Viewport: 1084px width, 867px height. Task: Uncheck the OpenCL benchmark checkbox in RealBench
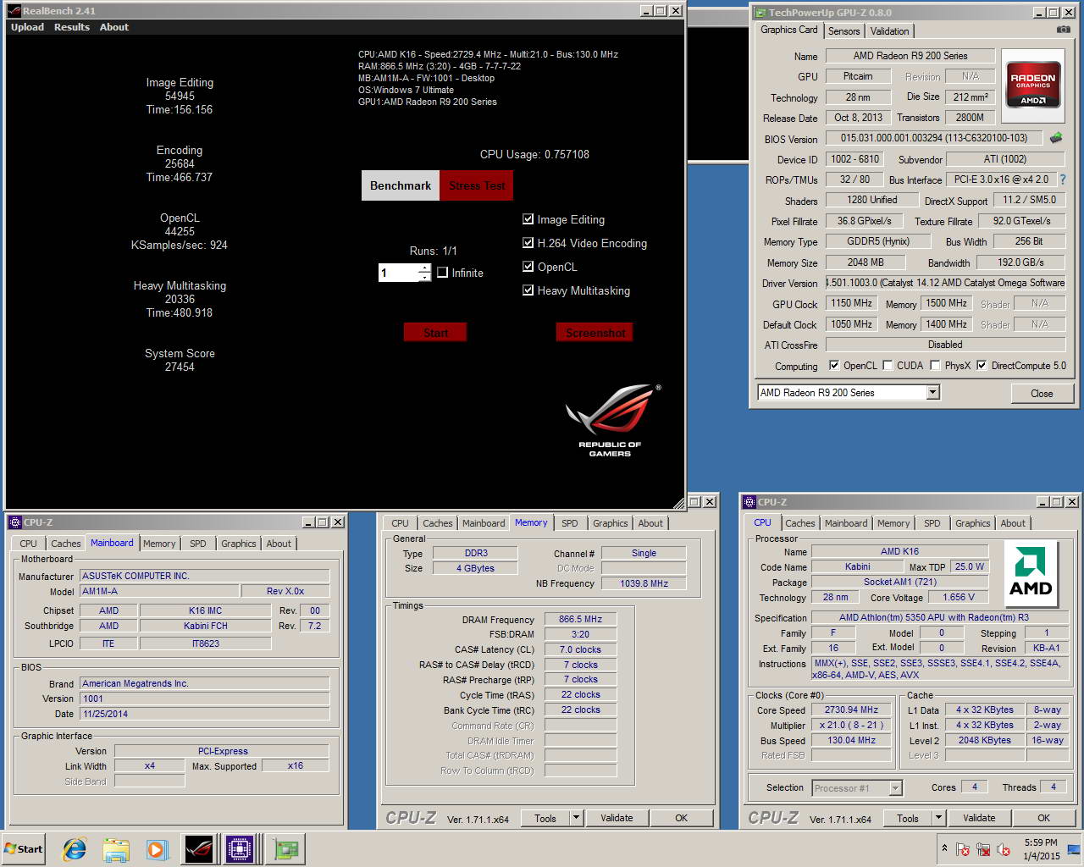coord(528,267)
